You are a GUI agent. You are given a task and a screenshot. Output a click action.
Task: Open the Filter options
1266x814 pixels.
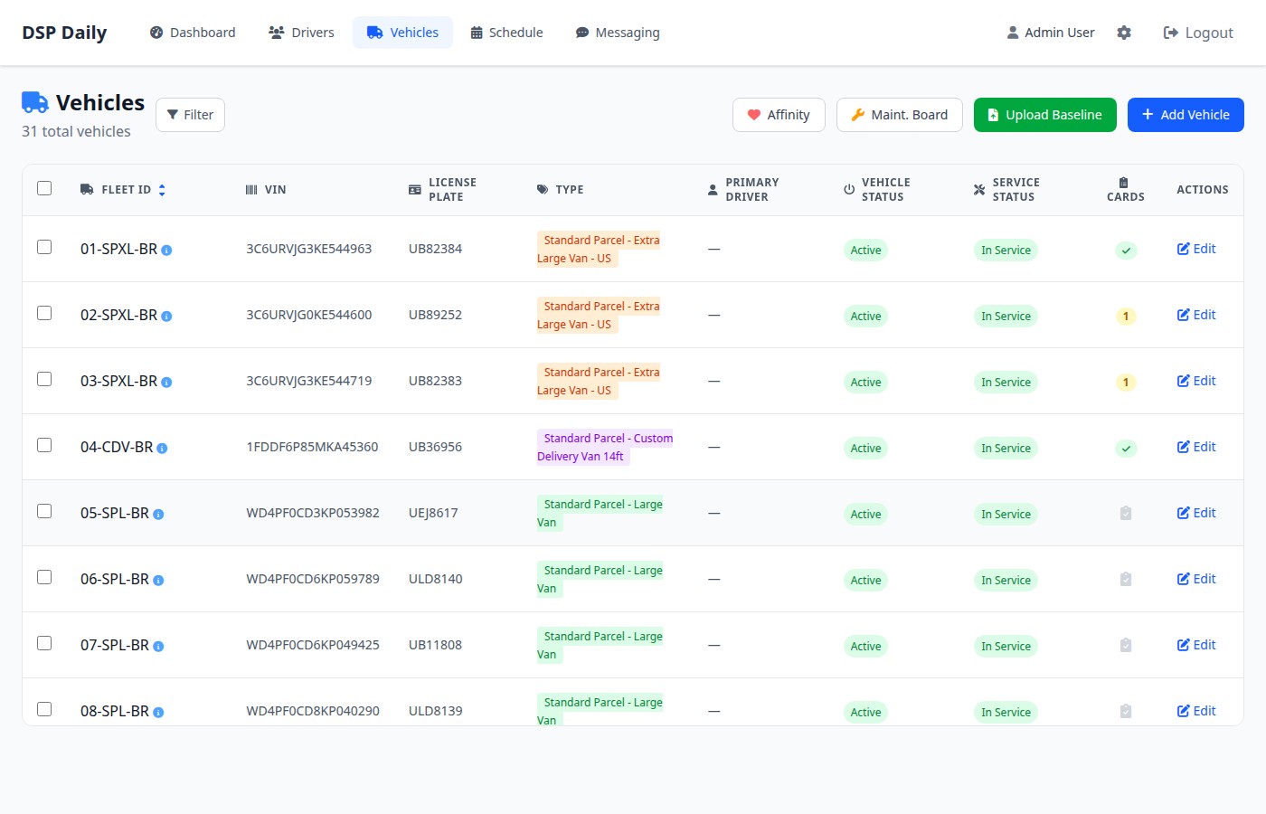[x=190, y=115]
